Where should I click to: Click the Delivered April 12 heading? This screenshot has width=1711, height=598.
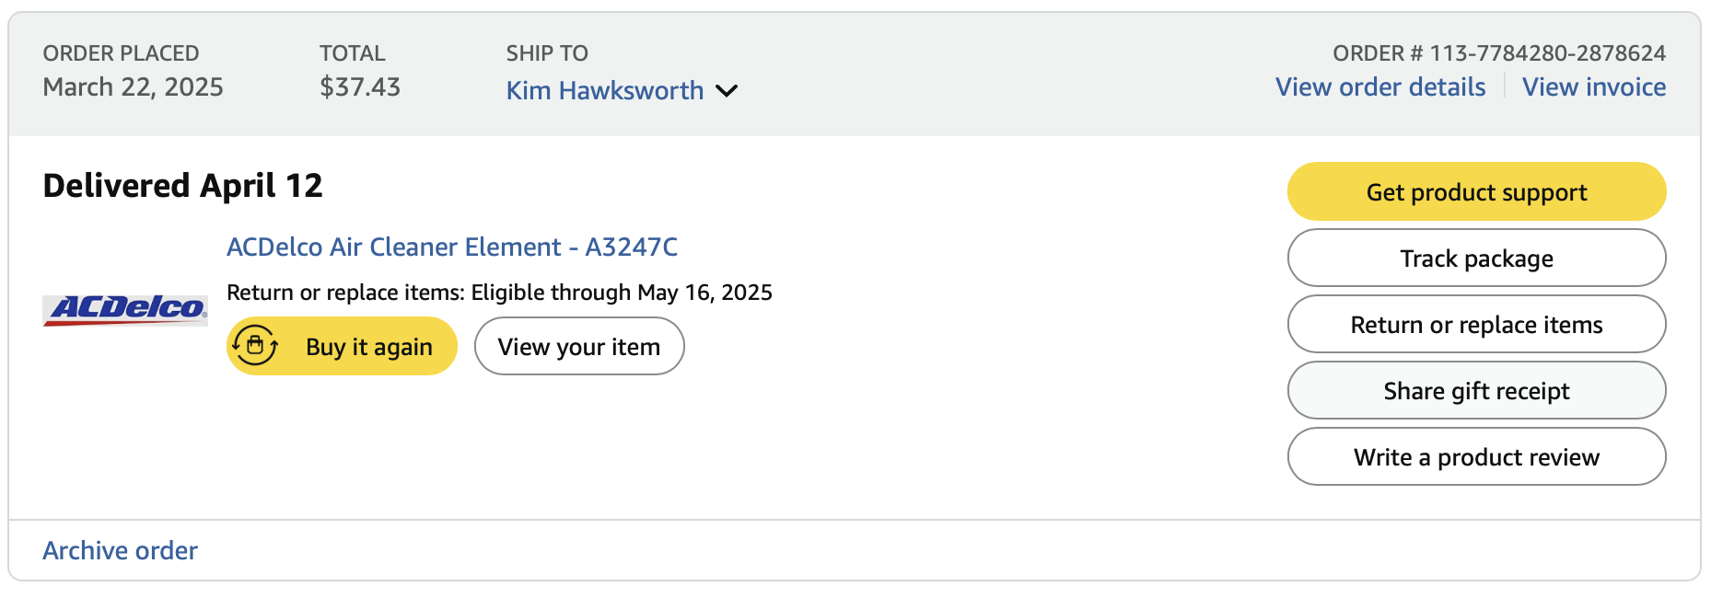click(x=183, y=186)
